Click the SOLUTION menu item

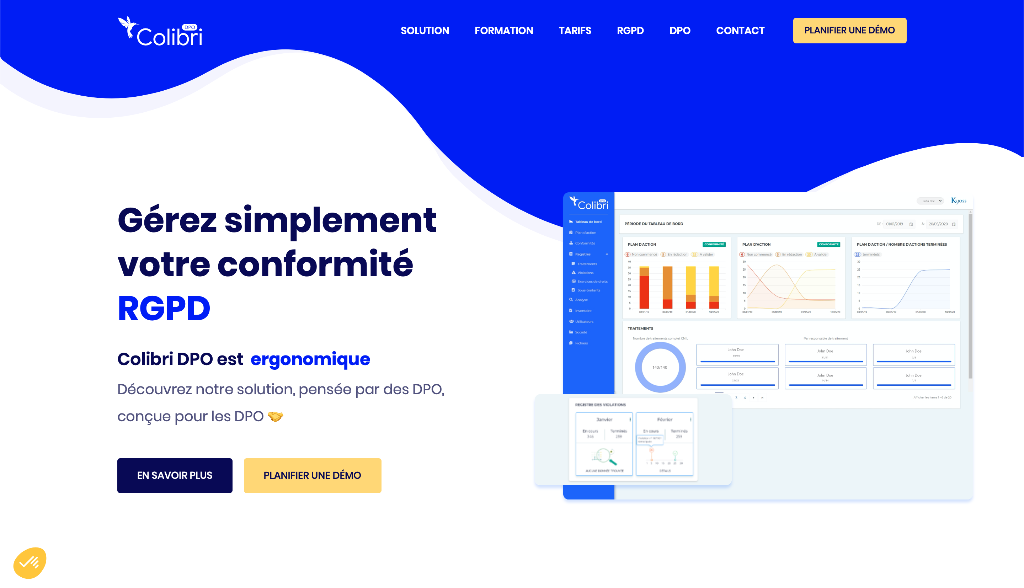pyautogui.click(x=426, y=30)
